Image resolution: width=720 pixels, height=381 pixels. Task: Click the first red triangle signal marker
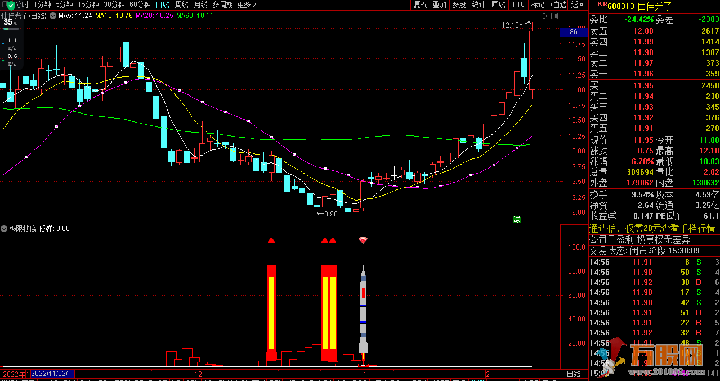[x=271, y=241]
